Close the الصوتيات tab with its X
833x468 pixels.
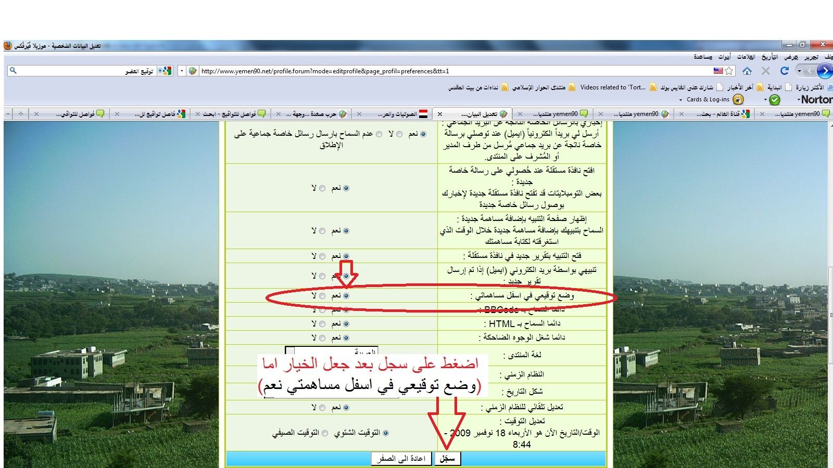click(x=359, y=114)
